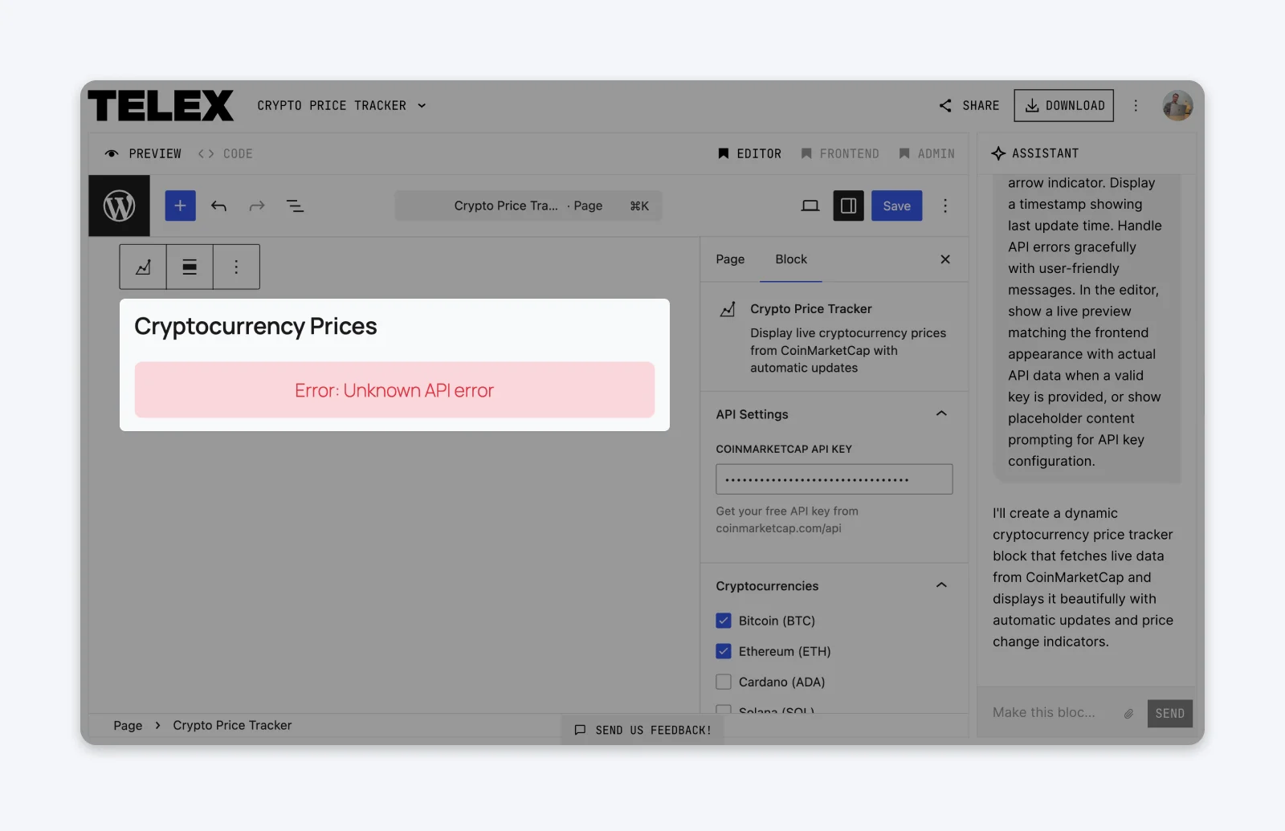
Task: Click the desktop preview laptop icon
Action: point(810,206)
